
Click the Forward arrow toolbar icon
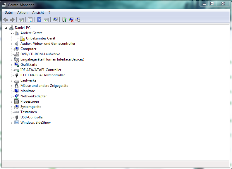point(12,20)
